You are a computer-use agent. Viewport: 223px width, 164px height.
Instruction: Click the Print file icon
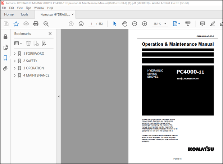click(x=36, y=24)
